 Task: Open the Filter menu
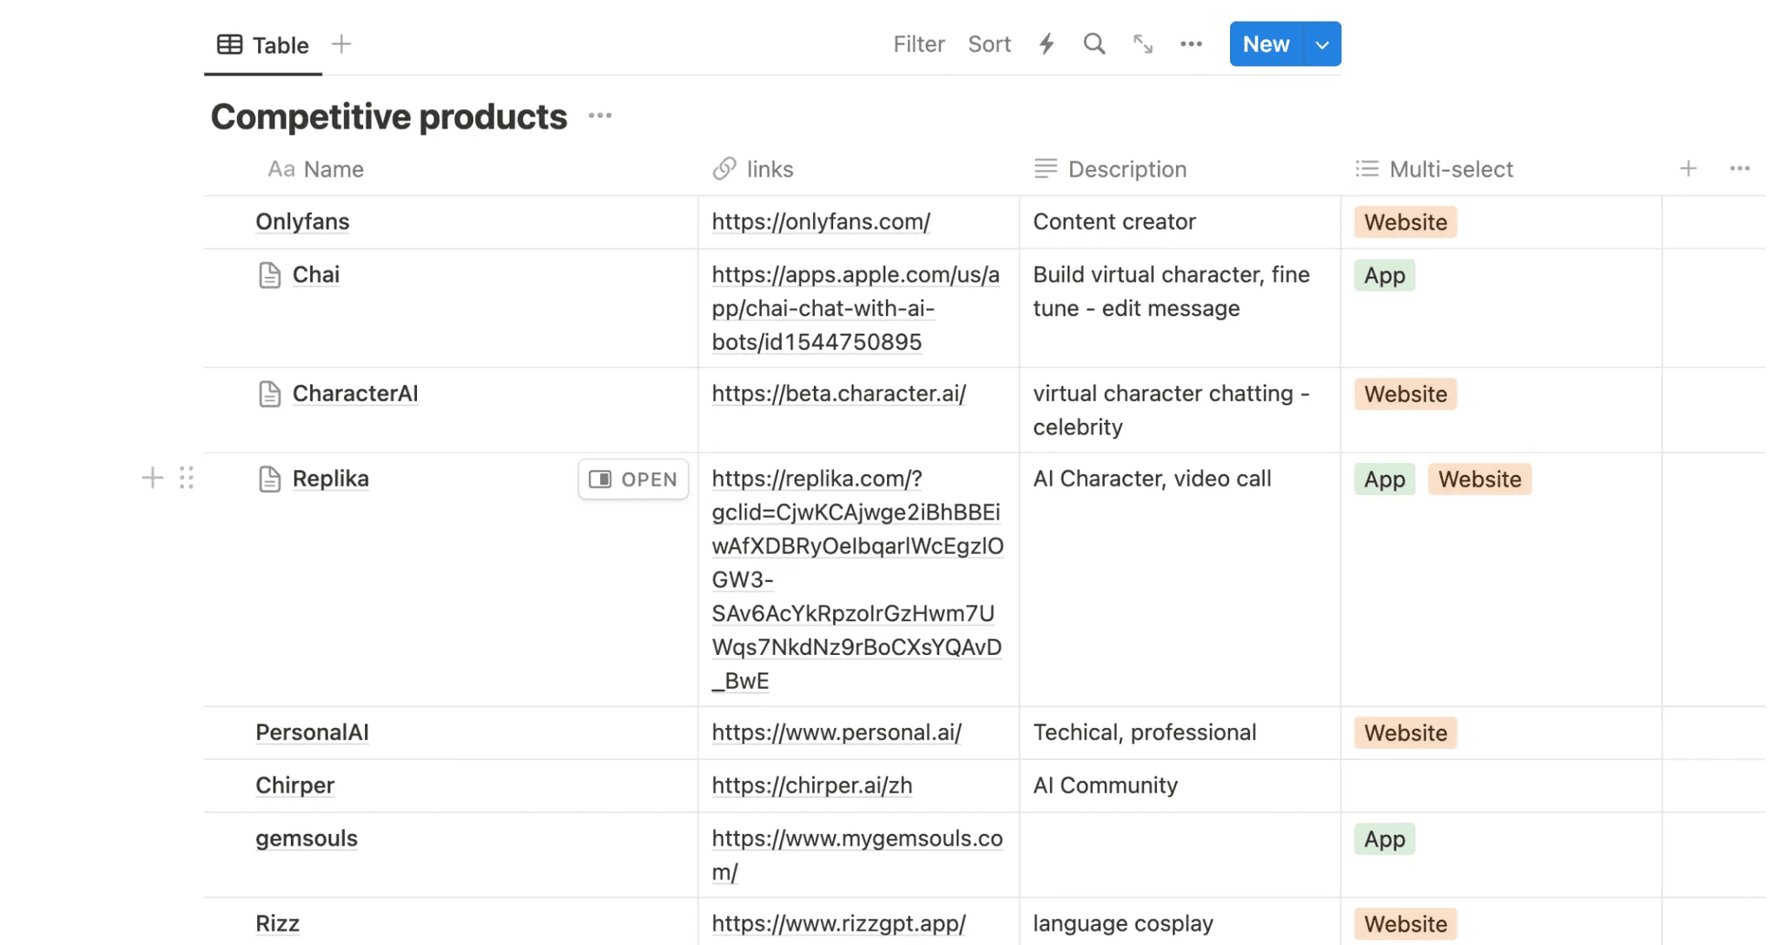pyautogui.click(x=918, y=44)
